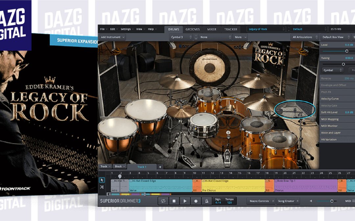Switch to the MIXER tab
Viewport: 355px width, 221px height.
pyautogui.click(x=212, y=29)
